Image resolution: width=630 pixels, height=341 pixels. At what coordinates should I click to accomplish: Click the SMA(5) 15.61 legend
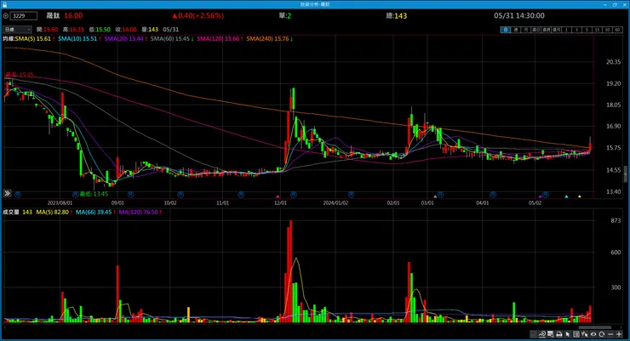(35, 39)
